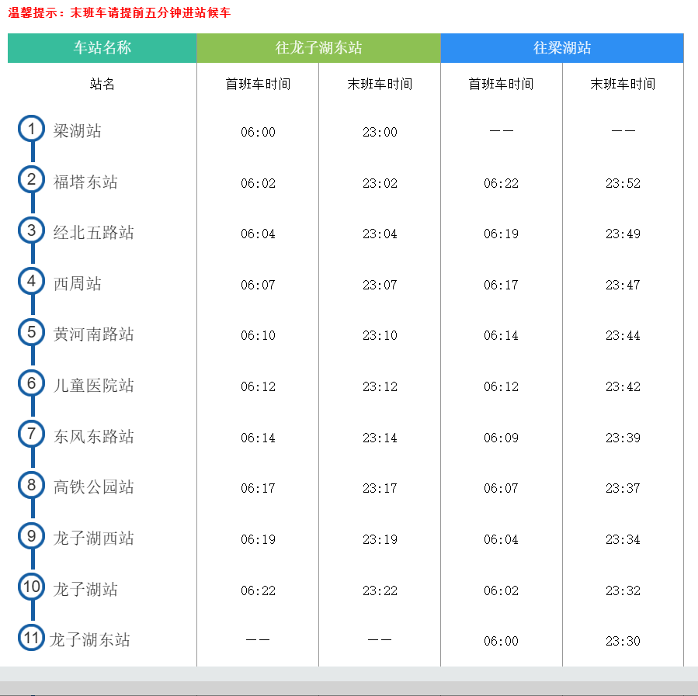Click 首班车时间 under 往梁湖站
Viewport: 698px width, 696px height.
coord(502,84)
